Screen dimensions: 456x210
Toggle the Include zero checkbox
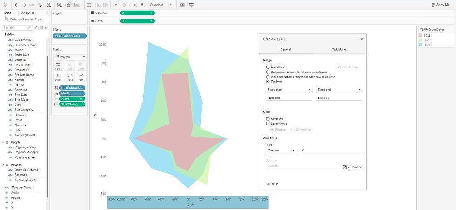pos(339,67)
